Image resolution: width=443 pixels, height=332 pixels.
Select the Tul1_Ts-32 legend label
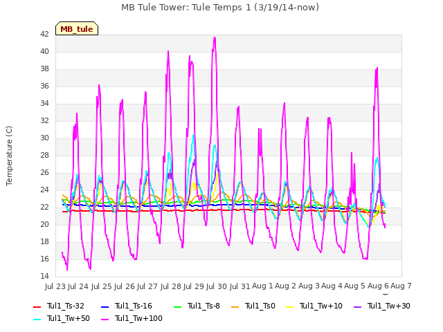[66, 306]
